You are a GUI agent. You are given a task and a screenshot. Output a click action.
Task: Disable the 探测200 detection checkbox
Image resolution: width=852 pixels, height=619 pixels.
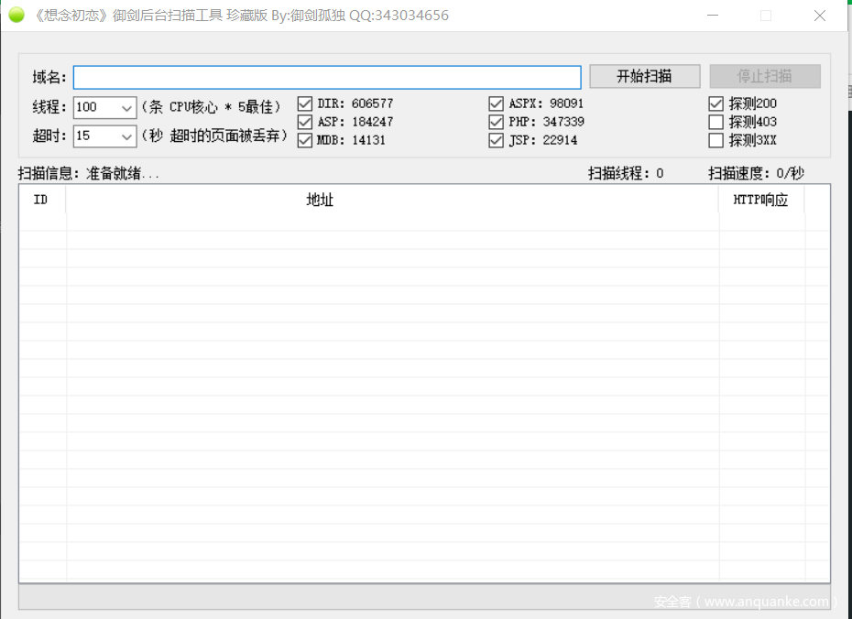716,103
